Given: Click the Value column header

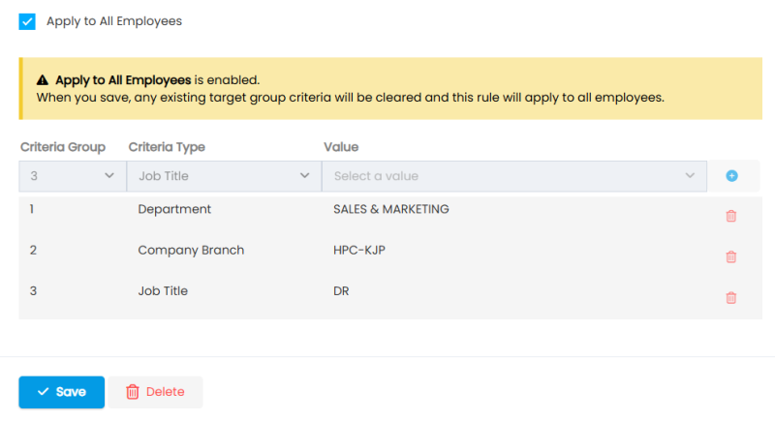Looking at the screenshot, I should [341, 147].
